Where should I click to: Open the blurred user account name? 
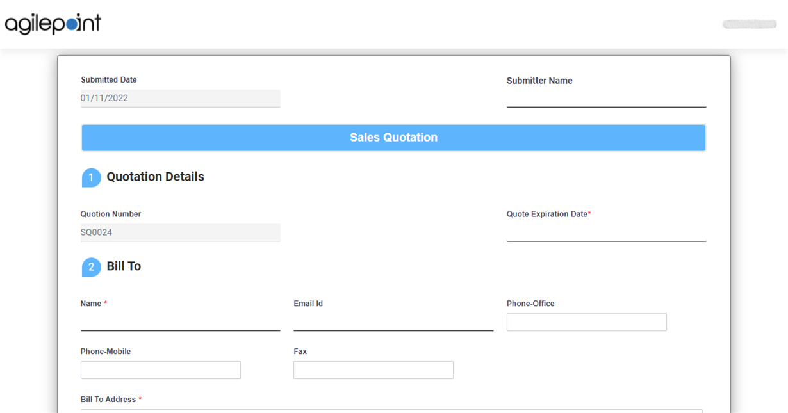750,24
